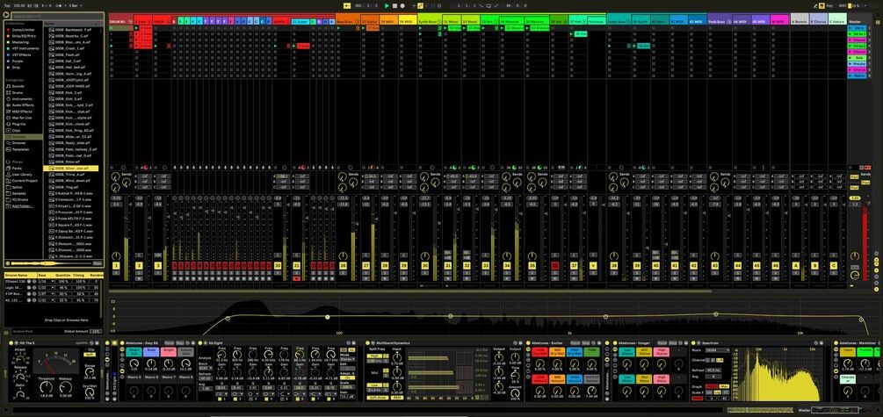Open the Spectrum Block dropdown
This screenshot has height=417, width=883.
tap(717, 349)
